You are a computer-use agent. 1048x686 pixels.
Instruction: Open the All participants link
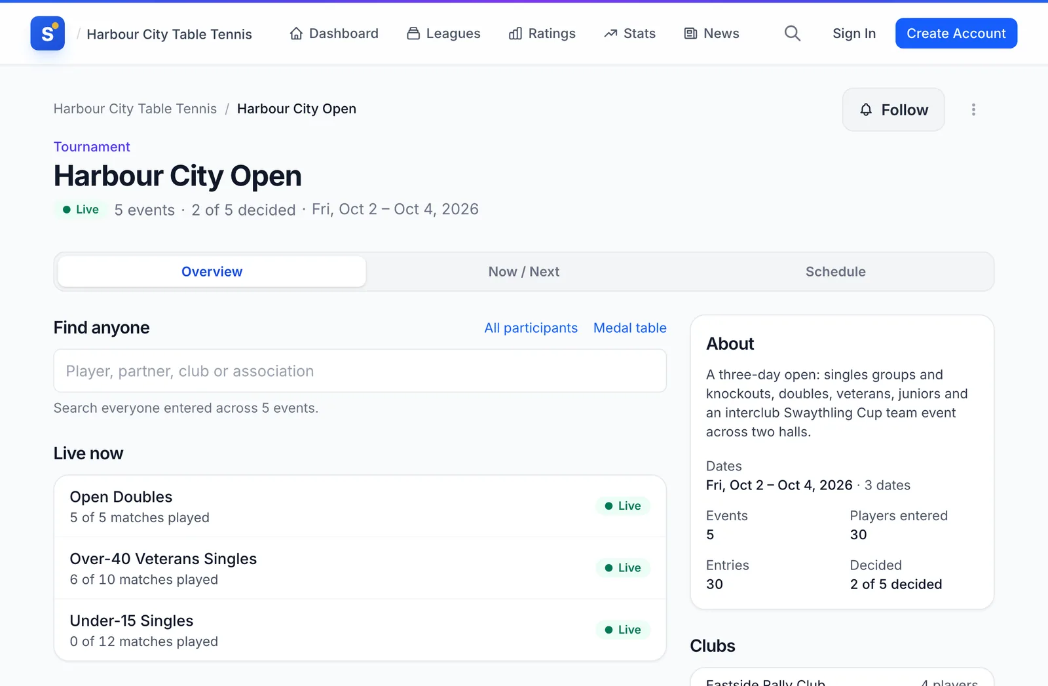coord(531,328)
